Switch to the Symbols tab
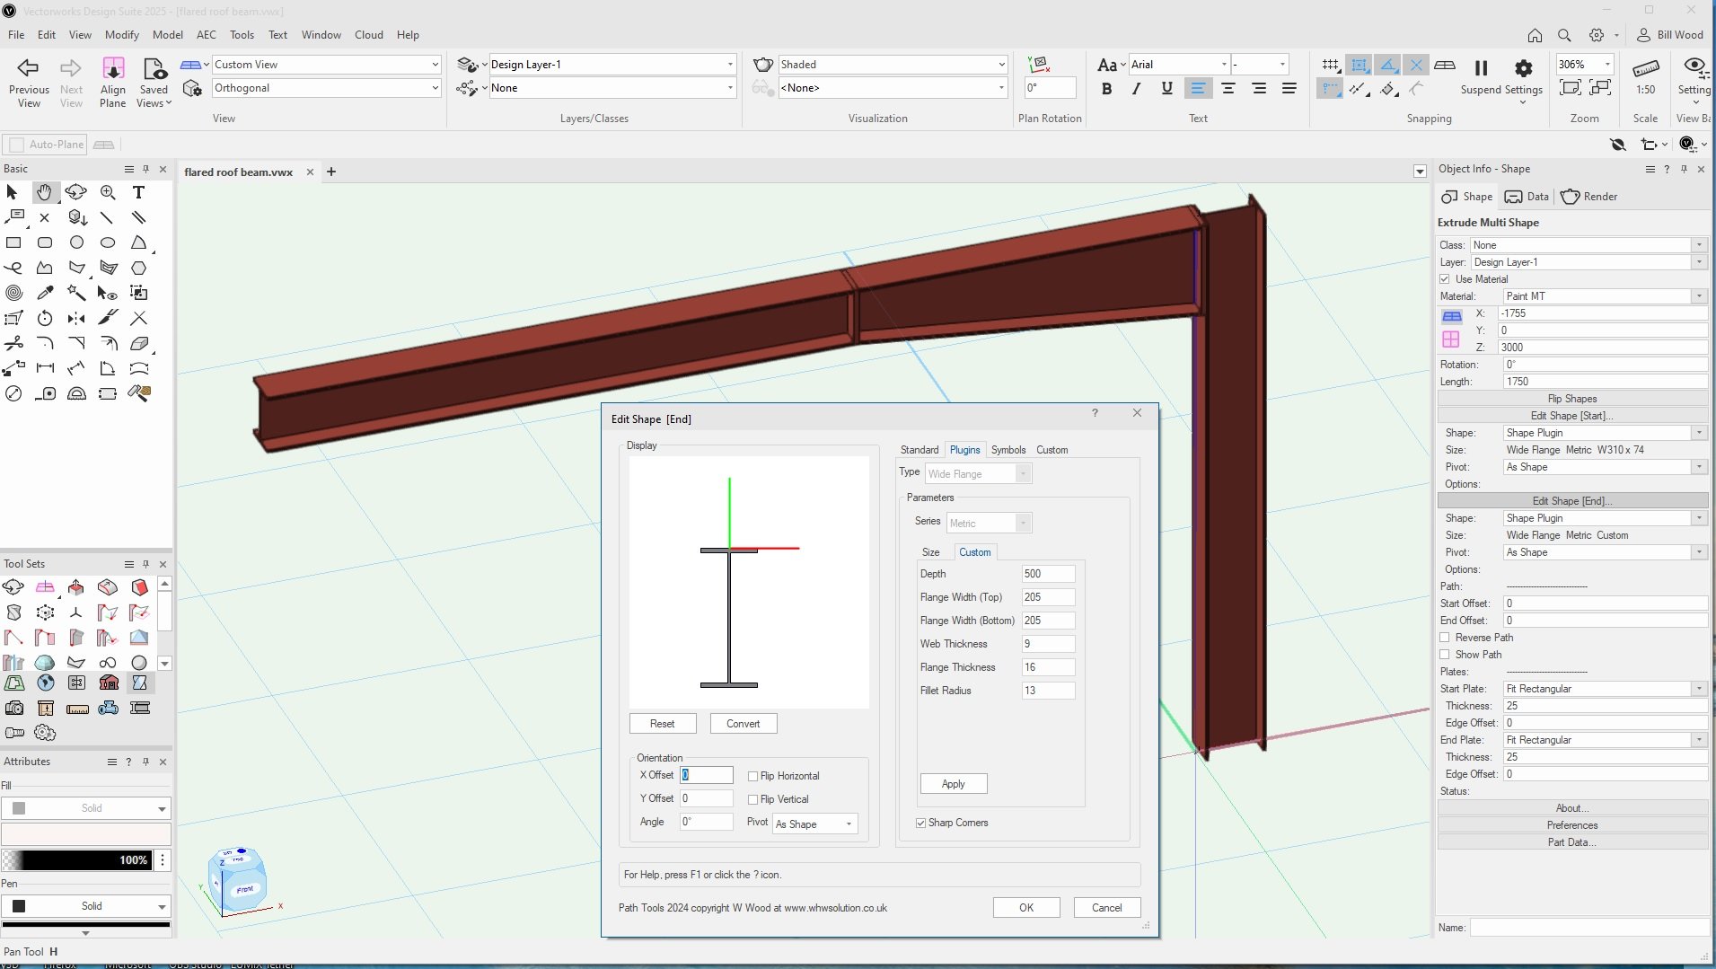Image resolution: width=1716 pixels, height=969 pixels. coord(1008,450)
